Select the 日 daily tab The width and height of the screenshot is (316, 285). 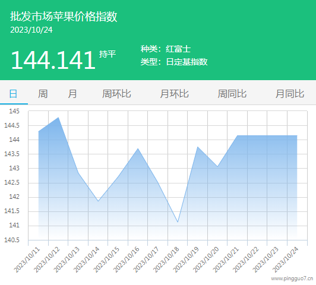click(13, 94)
